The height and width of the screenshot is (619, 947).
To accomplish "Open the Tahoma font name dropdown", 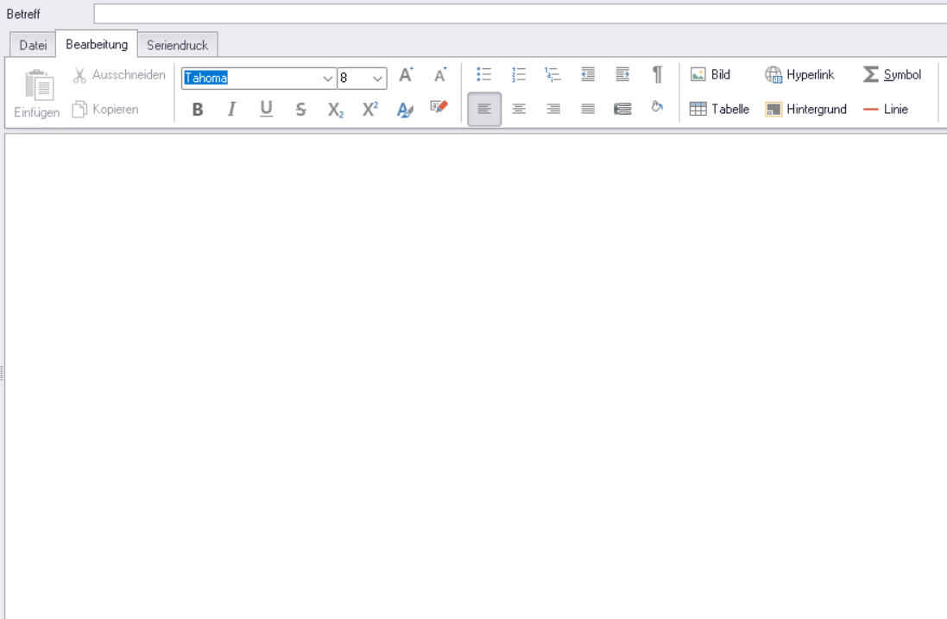I will [x=328, y=79].
